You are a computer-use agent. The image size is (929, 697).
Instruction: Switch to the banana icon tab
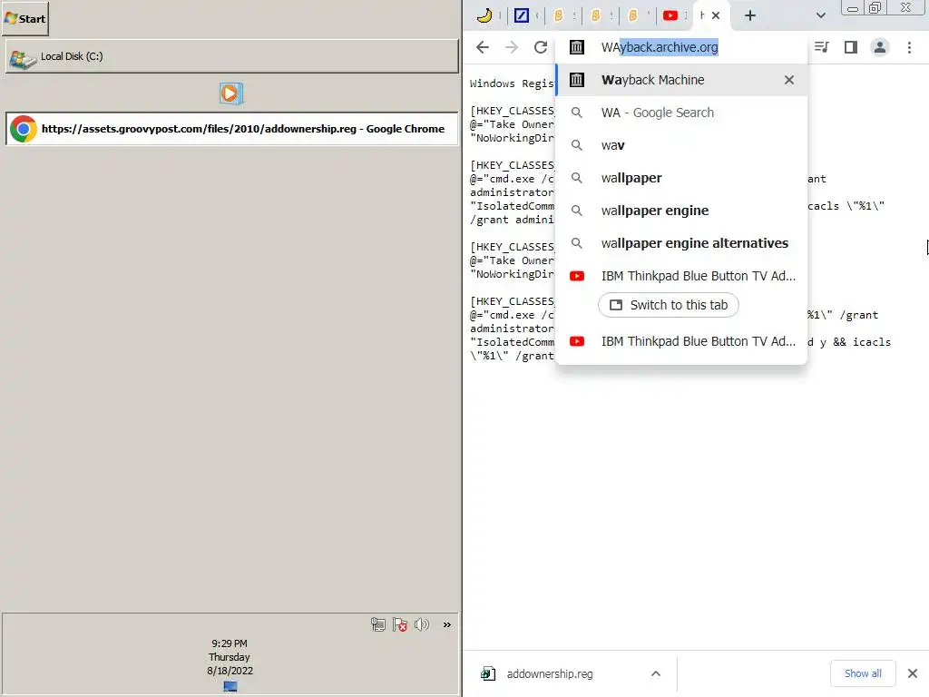[484, 15]
